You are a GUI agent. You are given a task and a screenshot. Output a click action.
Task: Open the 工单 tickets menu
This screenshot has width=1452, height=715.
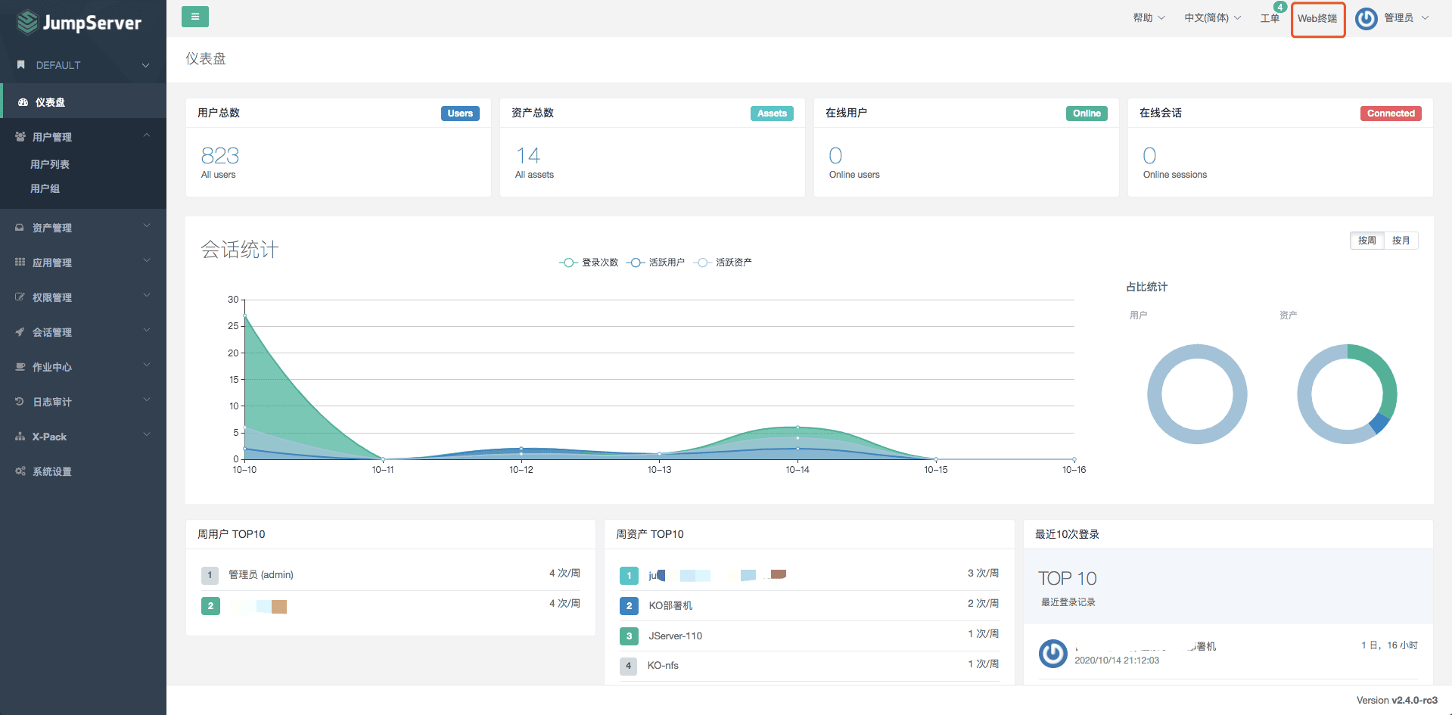point(1270,18)
